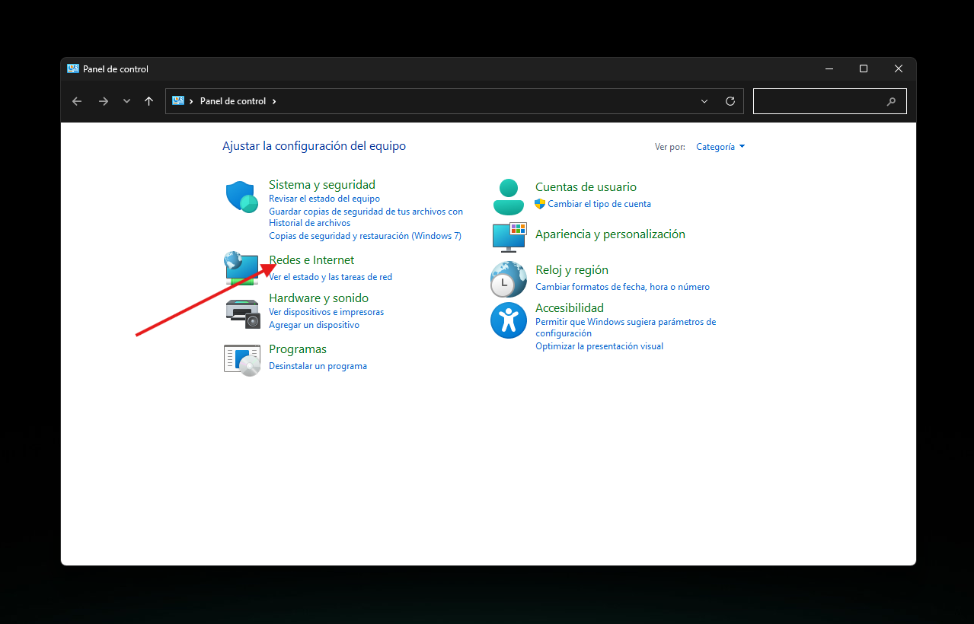The height and width of the screenshot is (624, 974).
Task: Refresh the Panel de control view
Action: click(730, 101)
